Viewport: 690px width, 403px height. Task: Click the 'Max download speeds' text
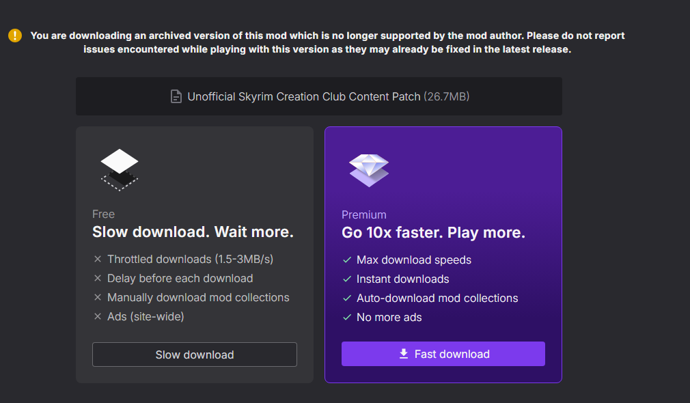413,260
